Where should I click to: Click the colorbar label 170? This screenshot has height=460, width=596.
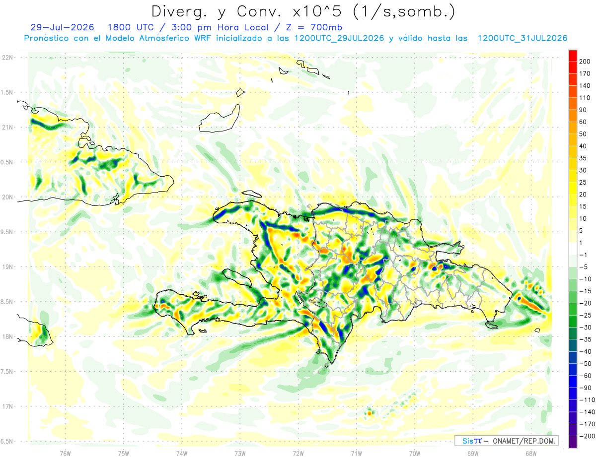tap(585, 73)
